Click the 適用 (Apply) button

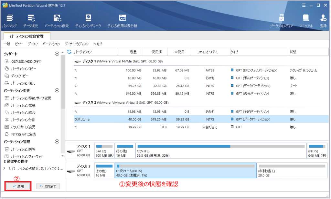click(18, 186)
